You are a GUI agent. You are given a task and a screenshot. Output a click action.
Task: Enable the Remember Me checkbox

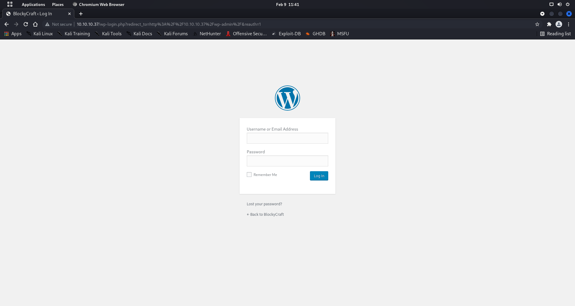pyautogui.click(x=249, y=175)
